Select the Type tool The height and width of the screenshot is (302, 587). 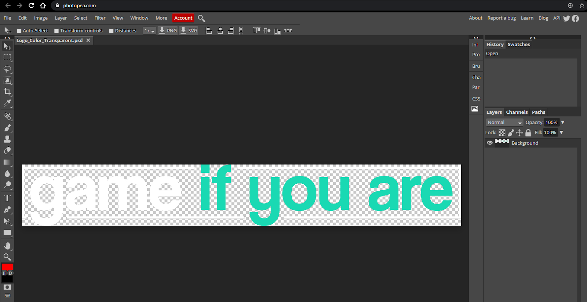pos(7,198)
